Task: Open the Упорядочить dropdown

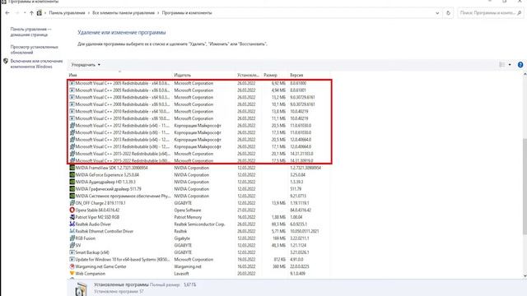Action: point(86,65)
